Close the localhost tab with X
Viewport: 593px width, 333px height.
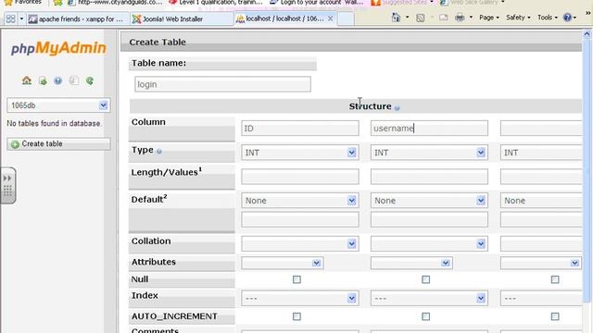(x=331, y=18)
